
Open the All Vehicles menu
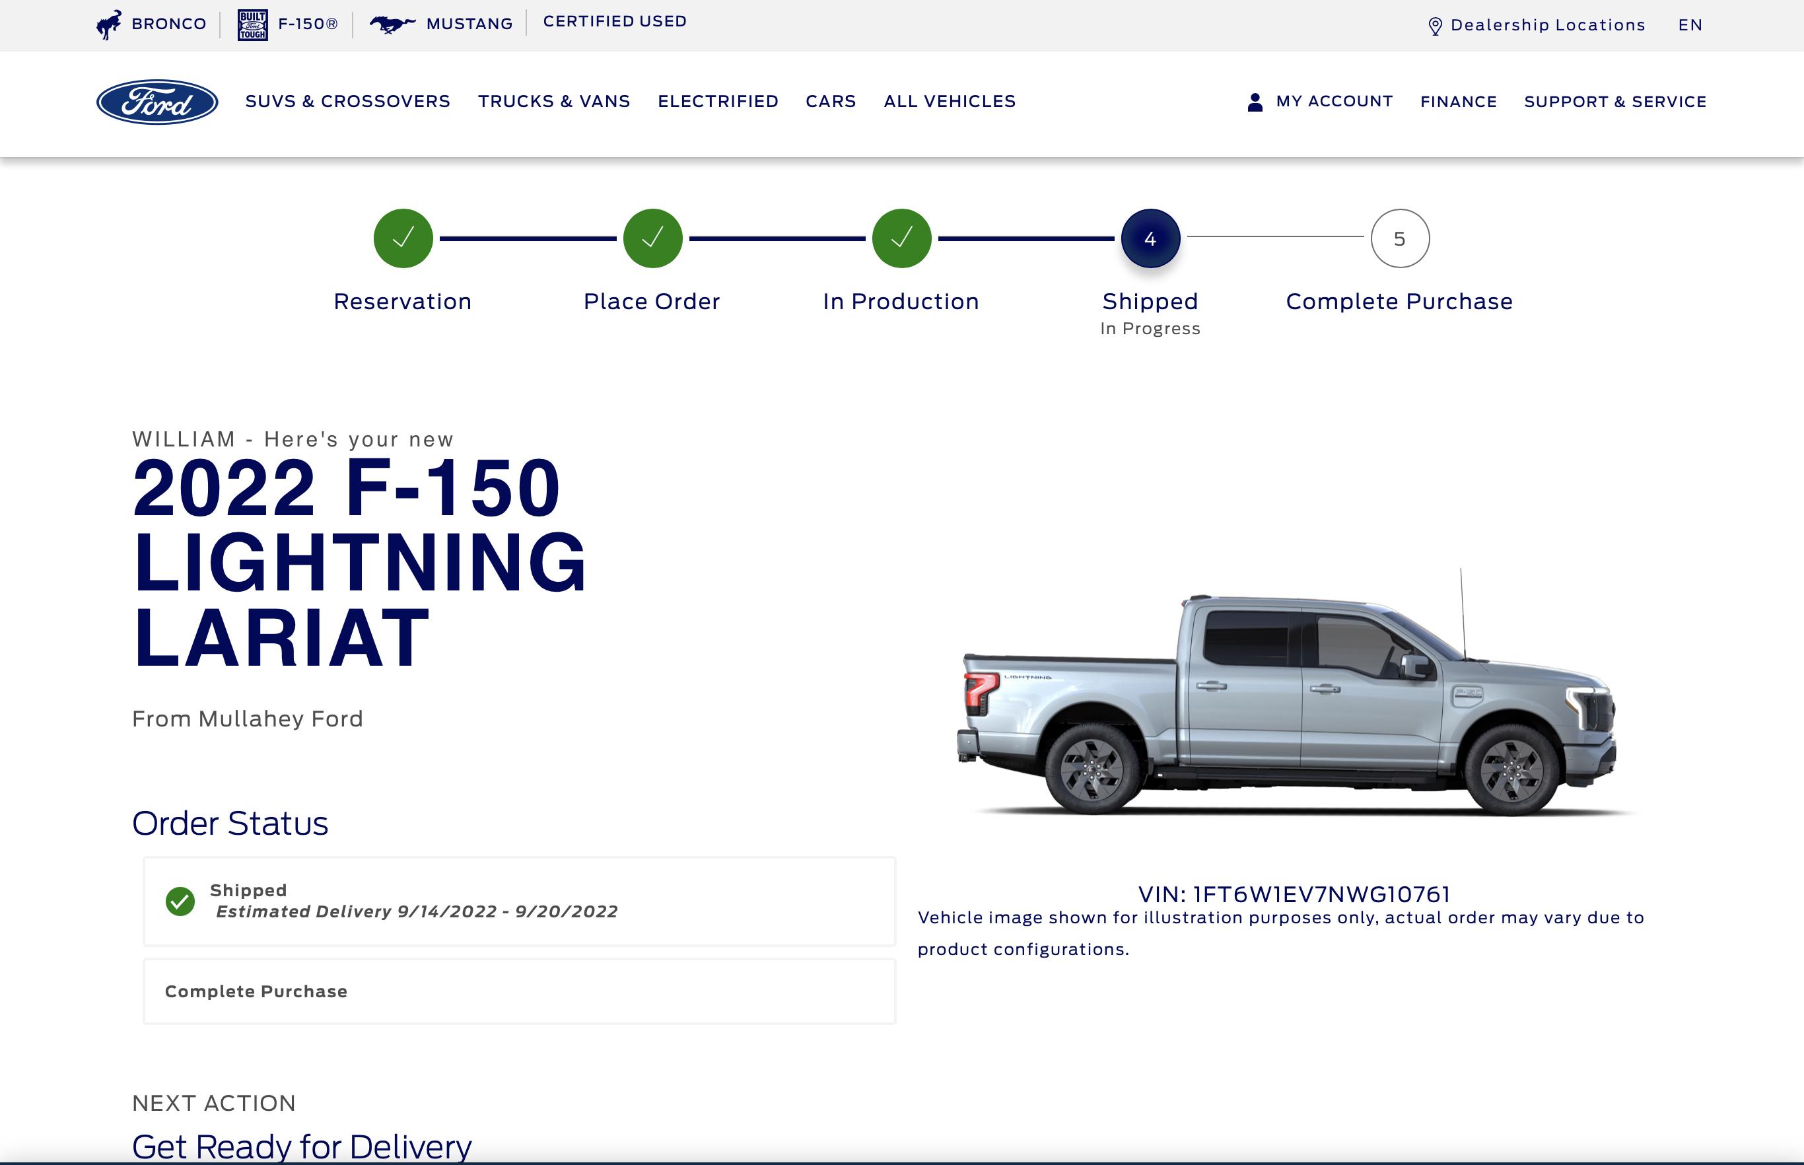point(950,101)
